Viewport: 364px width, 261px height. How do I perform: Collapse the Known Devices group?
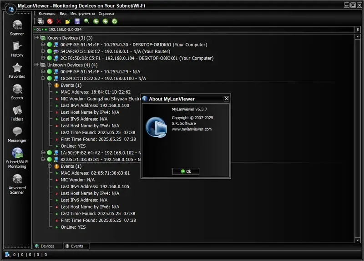point(36,38)
